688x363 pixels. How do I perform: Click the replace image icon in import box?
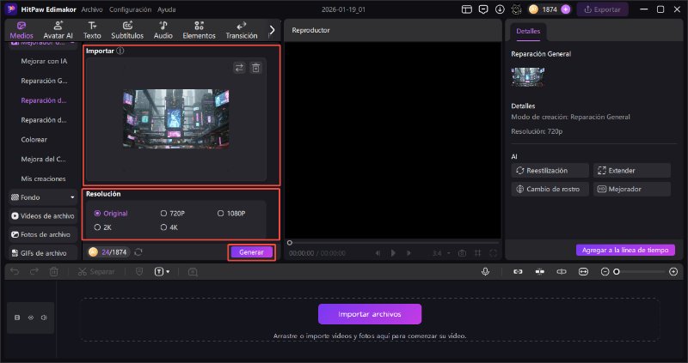tap(239, 68)
